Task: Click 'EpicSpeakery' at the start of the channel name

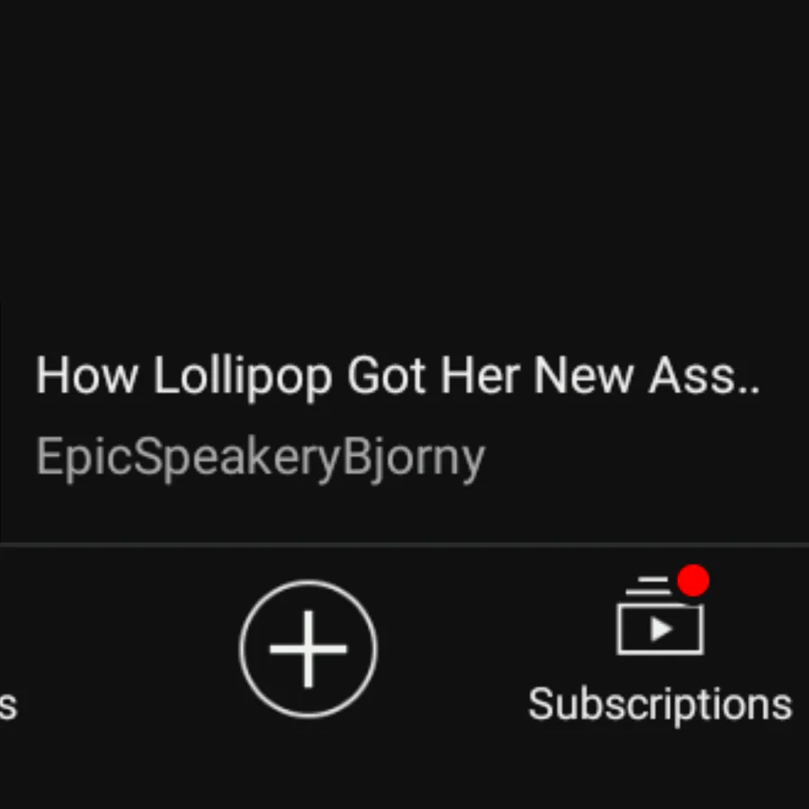Action: 189,458
